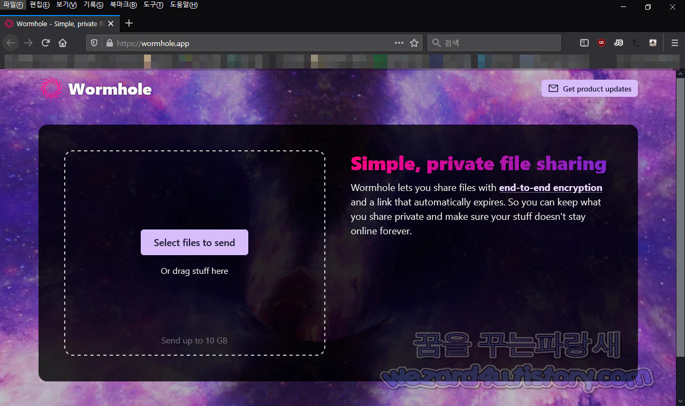Click the 'Send up to 10 GB' text
This screenshot has width=685, height=406.
(194, 340)
